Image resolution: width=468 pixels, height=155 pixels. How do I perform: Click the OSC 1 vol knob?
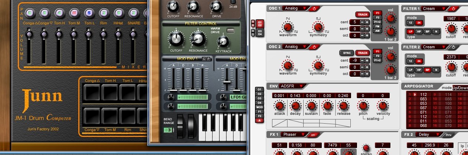pos(390,18)
